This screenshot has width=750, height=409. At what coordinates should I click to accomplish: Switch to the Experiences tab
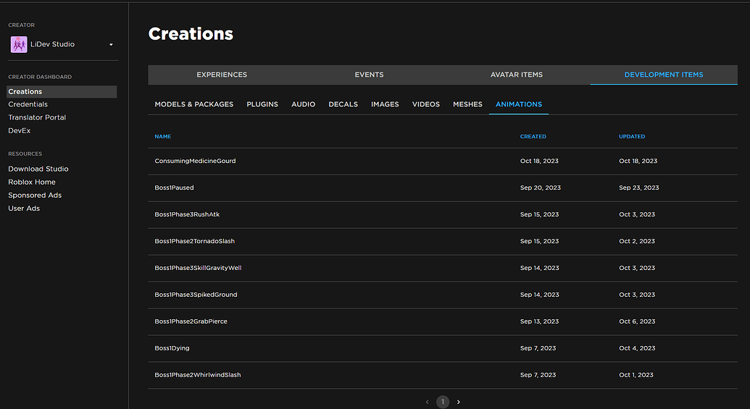pos(222,75)
